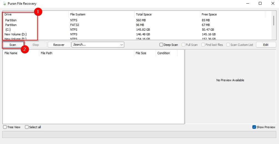Click the Total Space column header
Image resolution: width=279 pixels, height=144 pixels.
[167, 14]
